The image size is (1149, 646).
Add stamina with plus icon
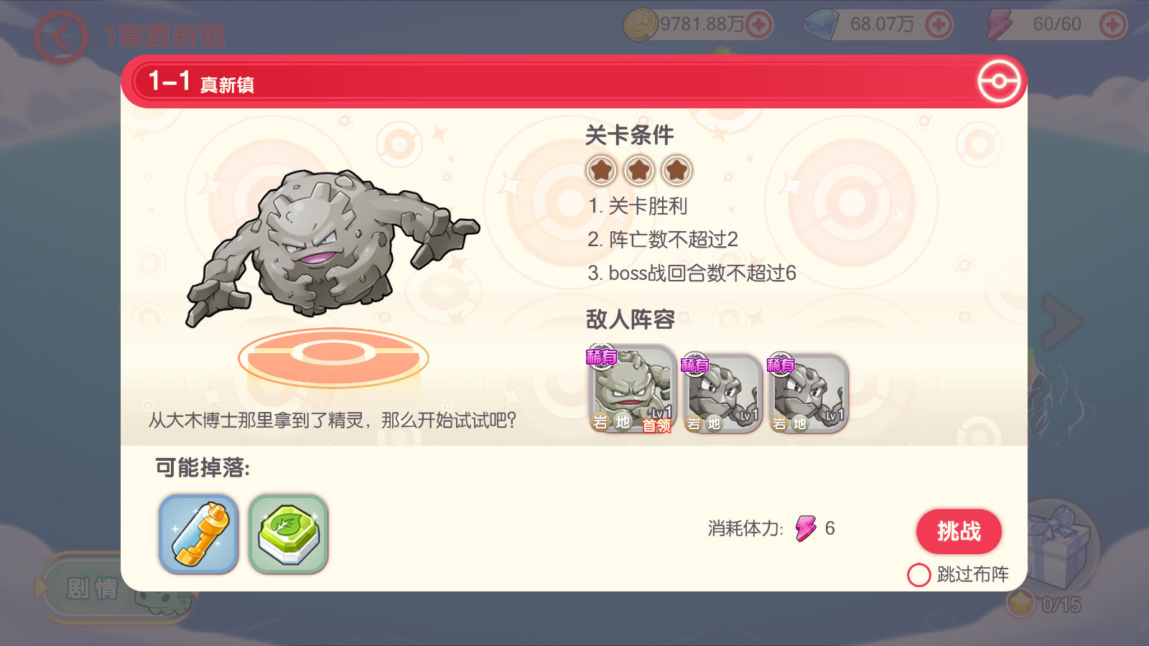pos(1112,24)
